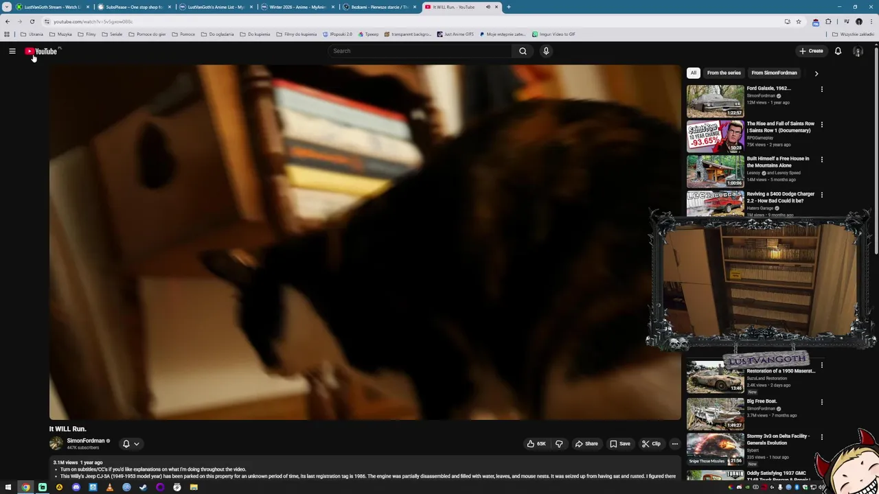The width and height of the screenshot is (879, 494).
Task: Open the account avatar menu
Action: 858,51
